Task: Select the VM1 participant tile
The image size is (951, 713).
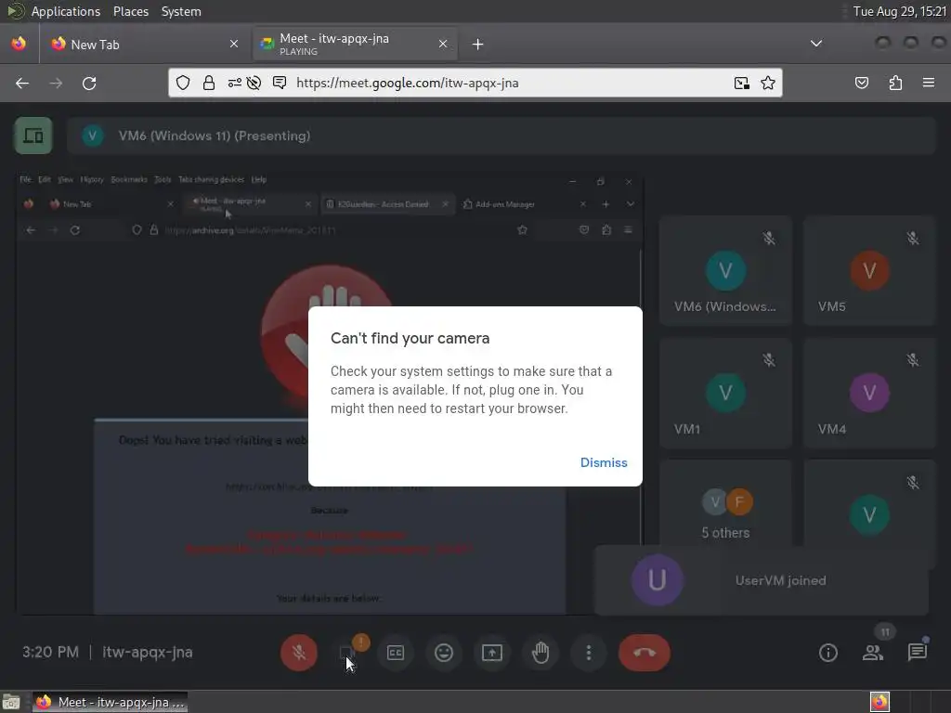Action: pos(725,393)
